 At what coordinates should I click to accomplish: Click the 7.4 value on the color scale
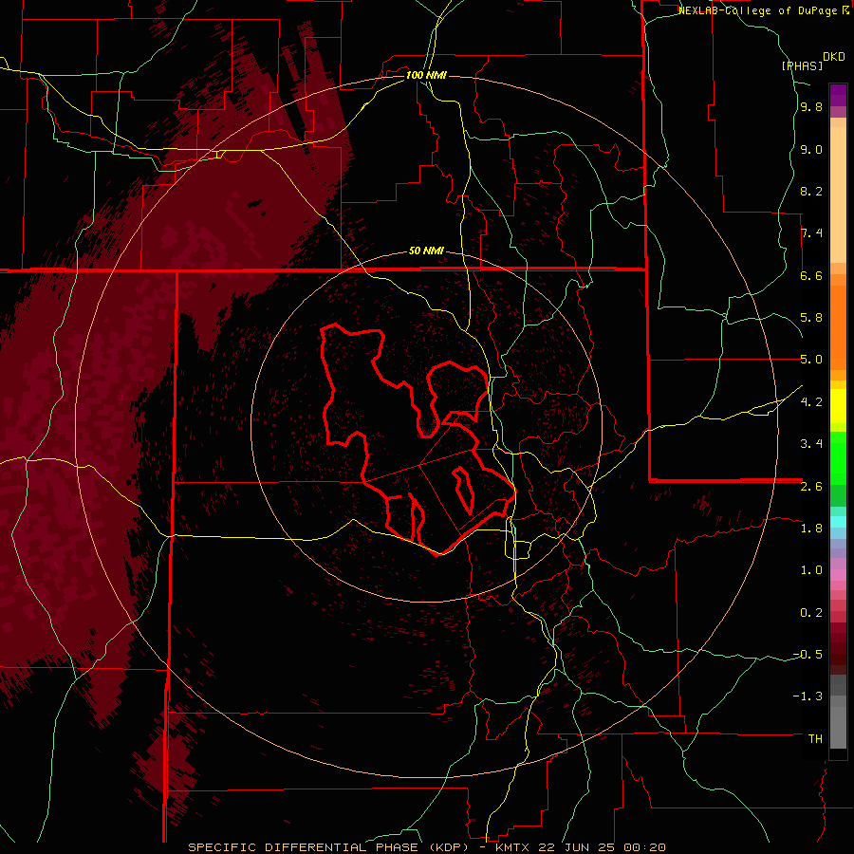click(x=811, y=233)
